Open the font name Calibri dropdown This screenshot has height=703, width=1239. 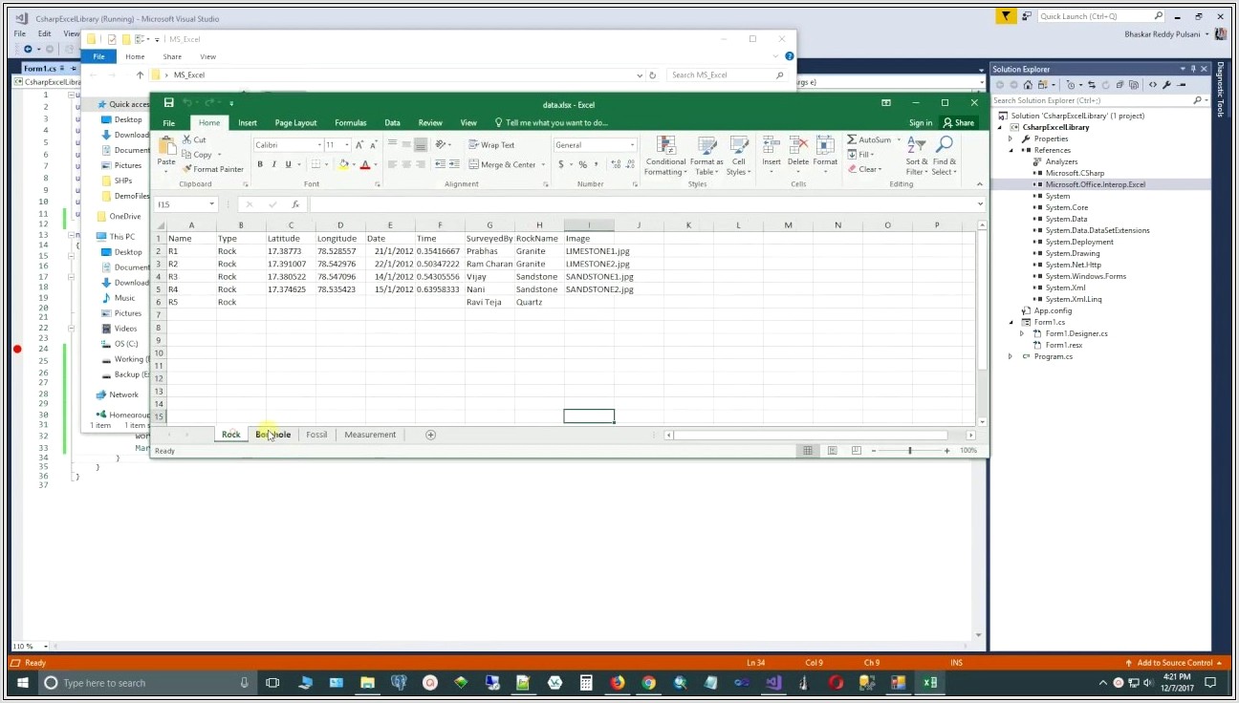[x=318, y=145]
